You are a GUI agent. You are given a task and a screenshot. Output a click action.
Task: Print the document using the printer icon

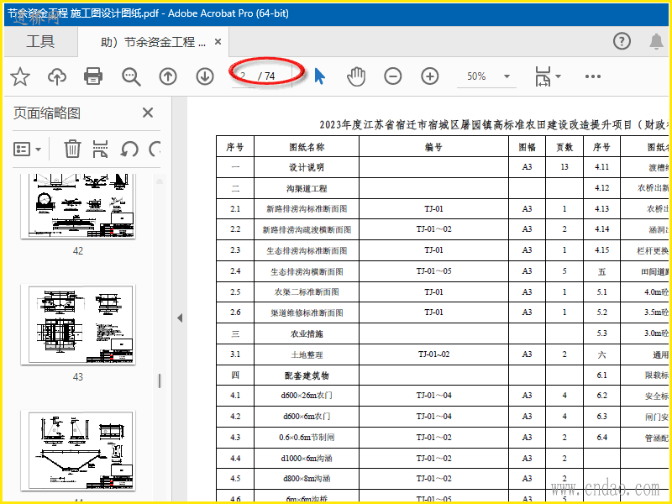(x=93, y=76)
